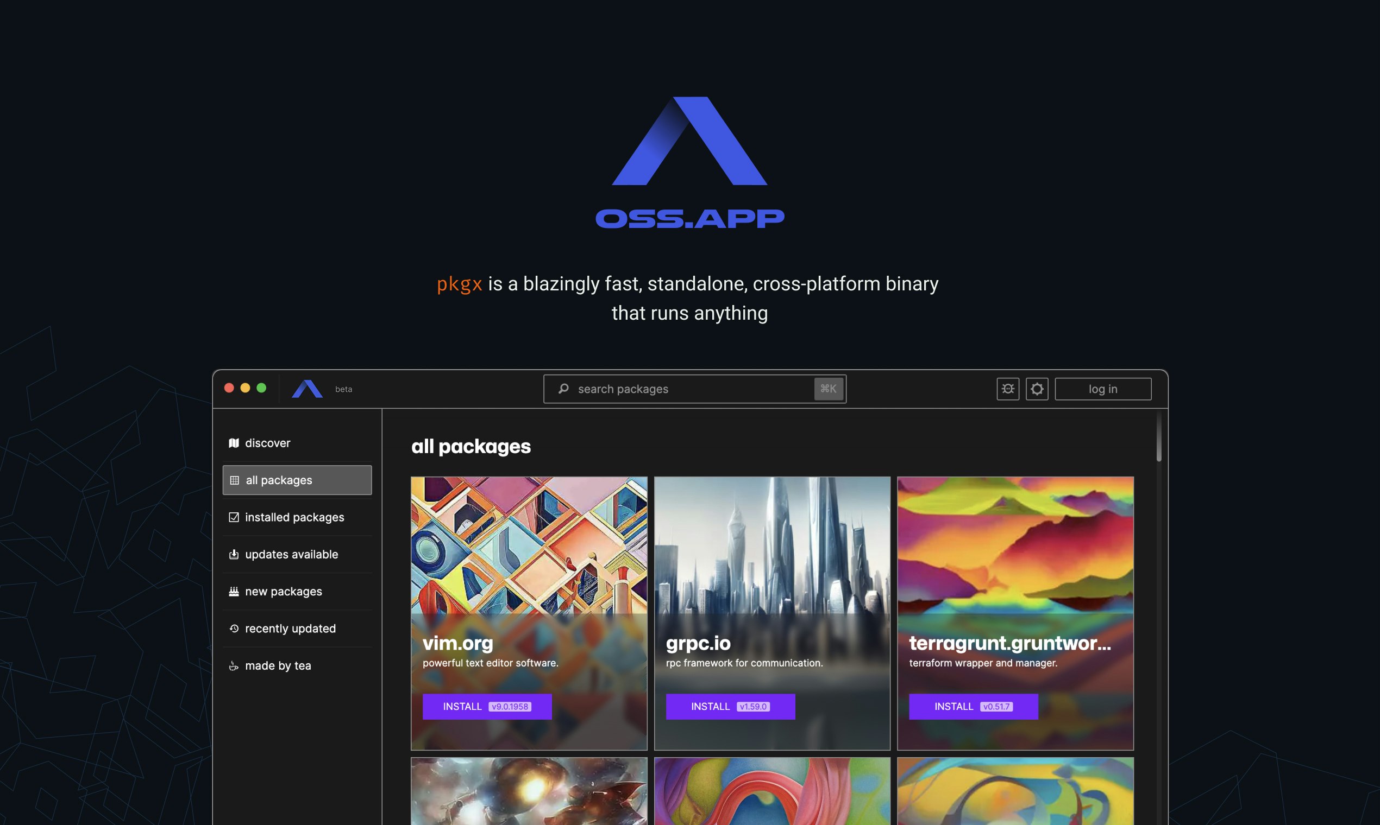Click the cake icon for new packages
1380x825 pixels.
coord(234,592)
